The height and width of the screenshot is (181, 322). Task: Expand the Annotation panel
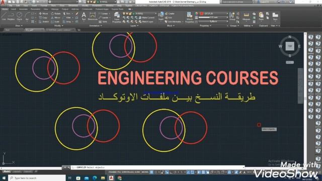point(95,26)
